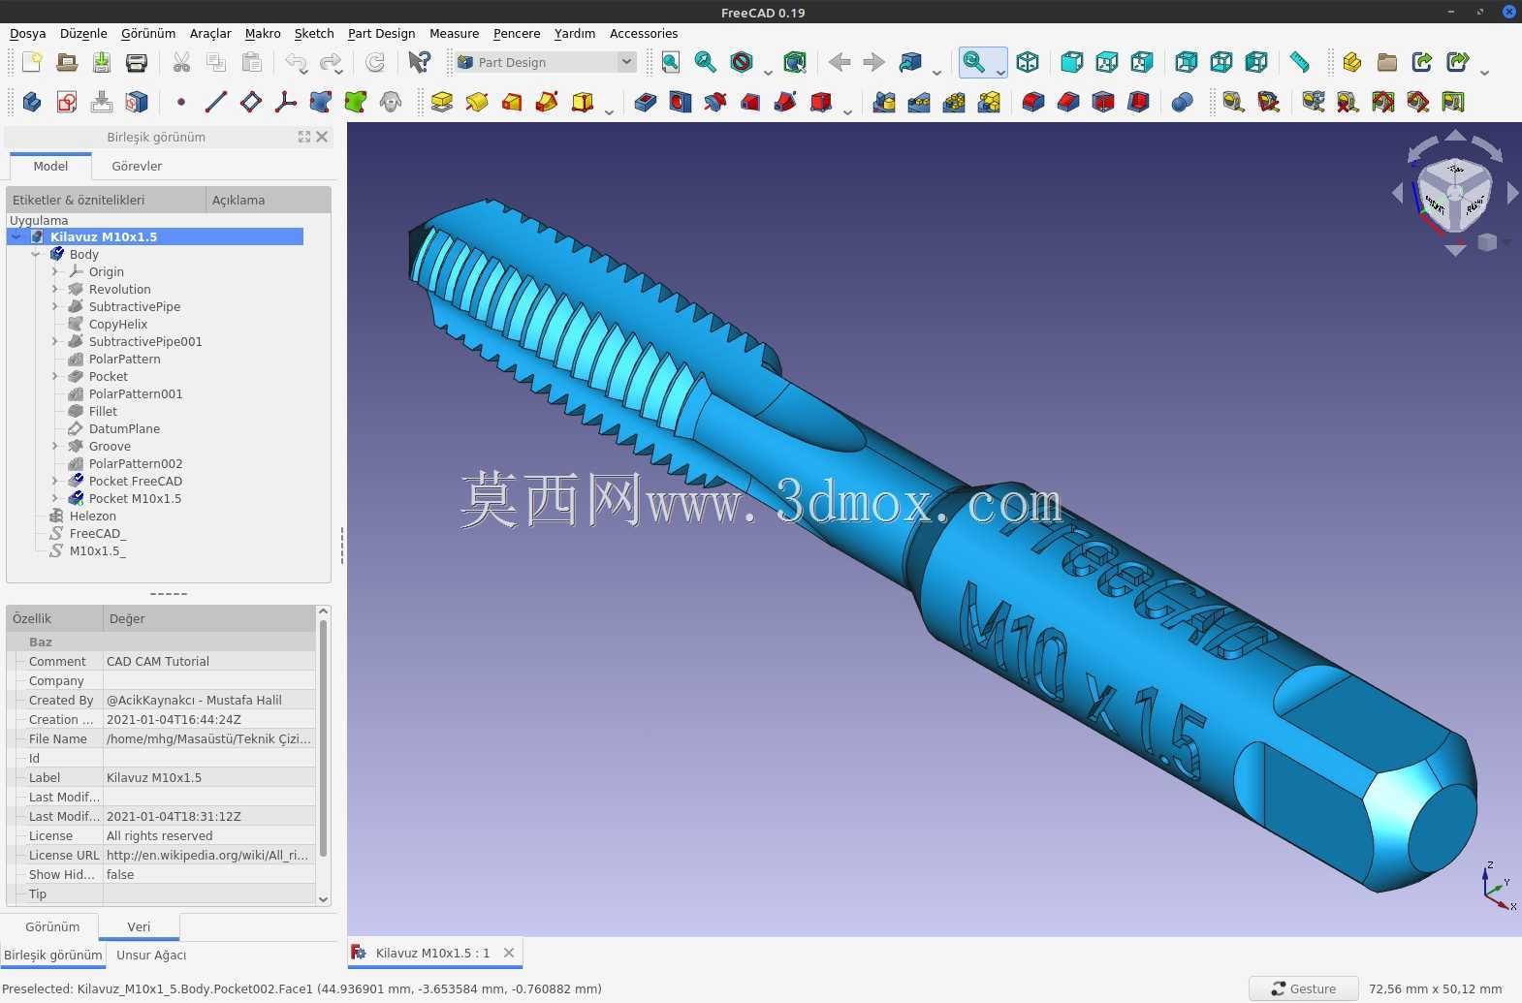Viewport: 1522px width, 1003px height.
Task: Select the Helezon tree item
Action: (92, 516)
